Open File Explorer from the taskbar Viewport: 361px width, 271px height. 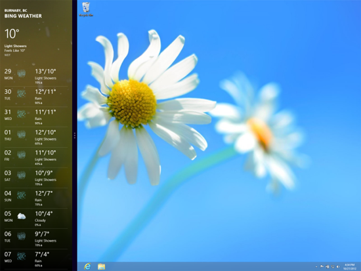(x=101, y=266)
